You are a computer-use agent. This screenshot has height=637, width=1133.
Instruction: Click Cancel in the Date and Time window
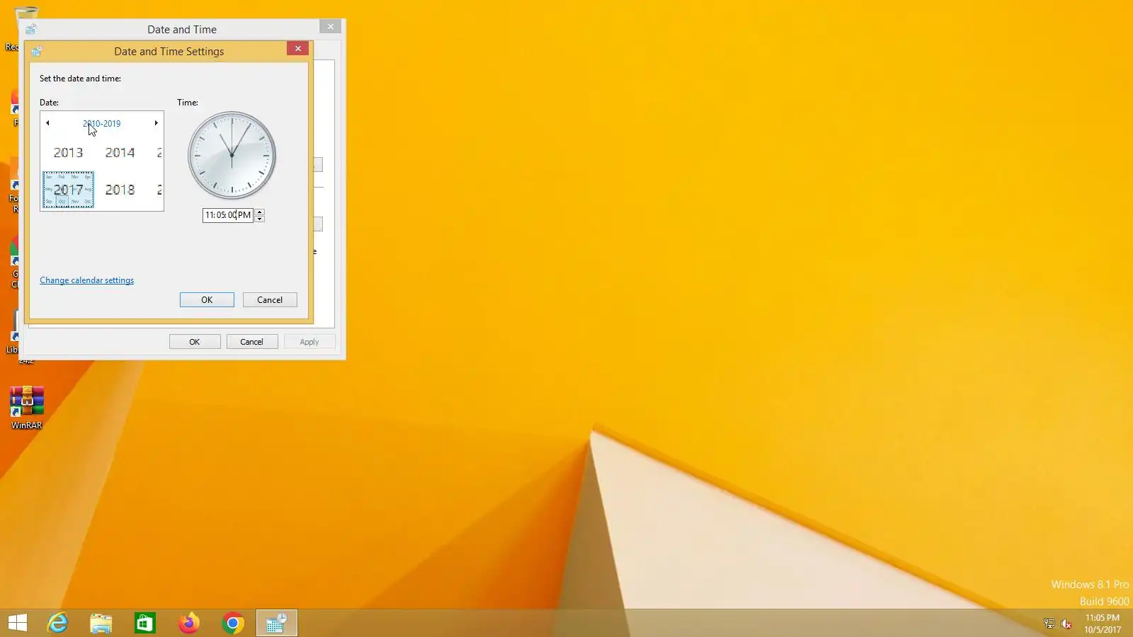(252, 342)
